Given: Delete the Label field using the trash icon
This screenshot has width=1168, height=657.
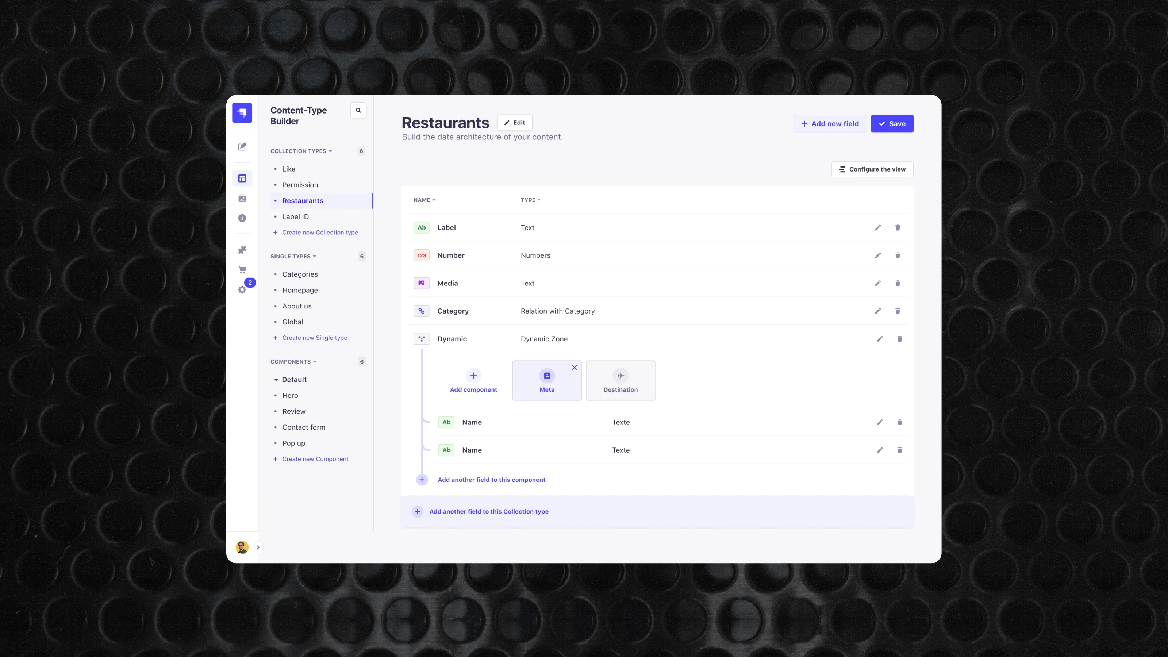Looking at the screenshot, I should [898, 227].
